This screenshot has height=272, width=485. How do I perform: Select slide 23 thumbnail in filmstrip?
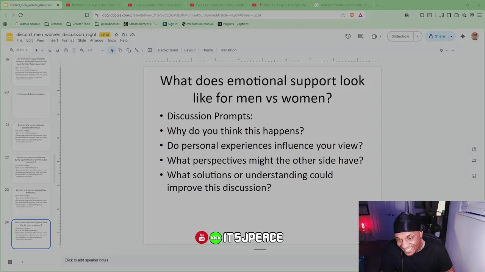pyautogui.click(x=31, y=201)
